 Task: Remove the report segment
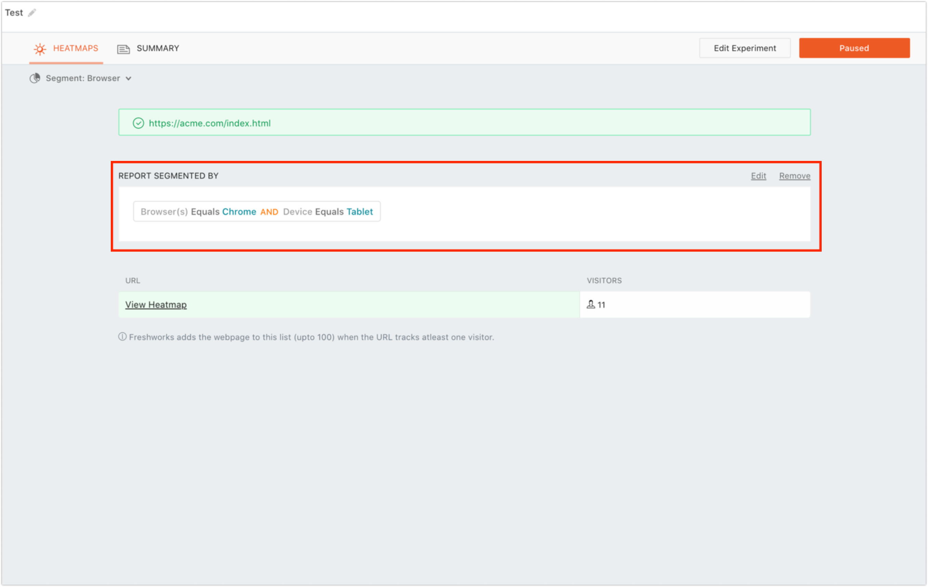794,176
